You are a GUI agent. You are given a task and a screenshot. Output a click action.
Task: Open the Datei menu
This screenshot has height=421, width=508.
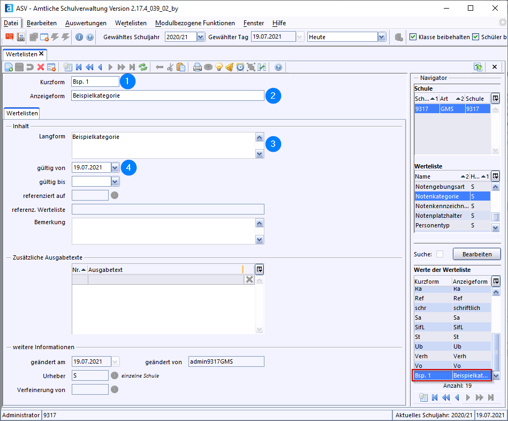[x=11, y=23]
